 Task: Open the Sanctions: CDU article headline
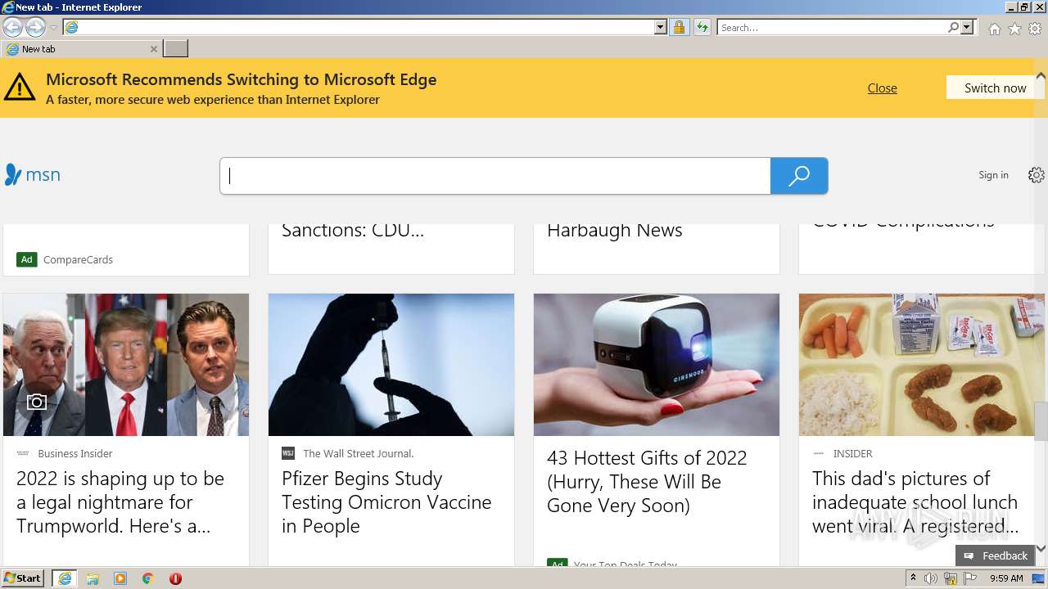coord(353,231)
